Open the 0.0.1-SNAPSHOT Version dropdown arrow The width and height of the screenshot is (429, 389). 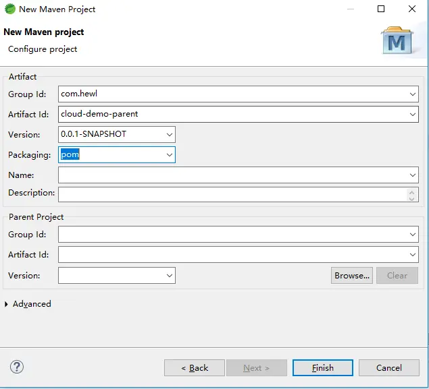pyautogui.click(x=170, y=135)
